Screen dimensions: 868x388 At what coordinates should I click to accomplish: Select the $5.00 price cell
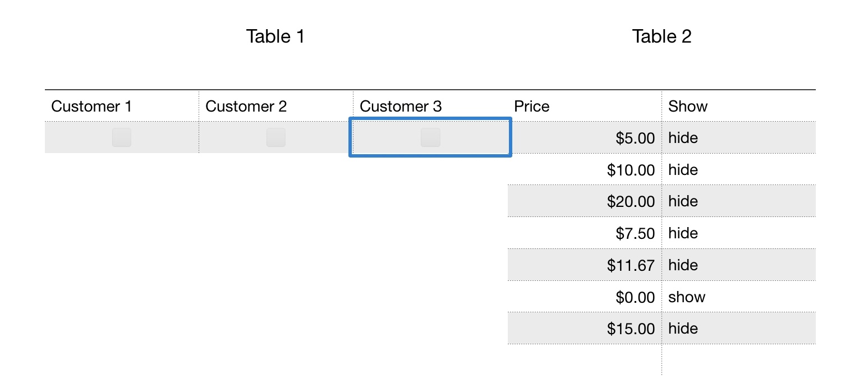click(585, 138)
